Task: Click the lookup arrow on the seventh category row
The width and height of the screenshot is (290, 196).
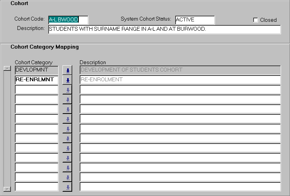Action: coord(68,129)
